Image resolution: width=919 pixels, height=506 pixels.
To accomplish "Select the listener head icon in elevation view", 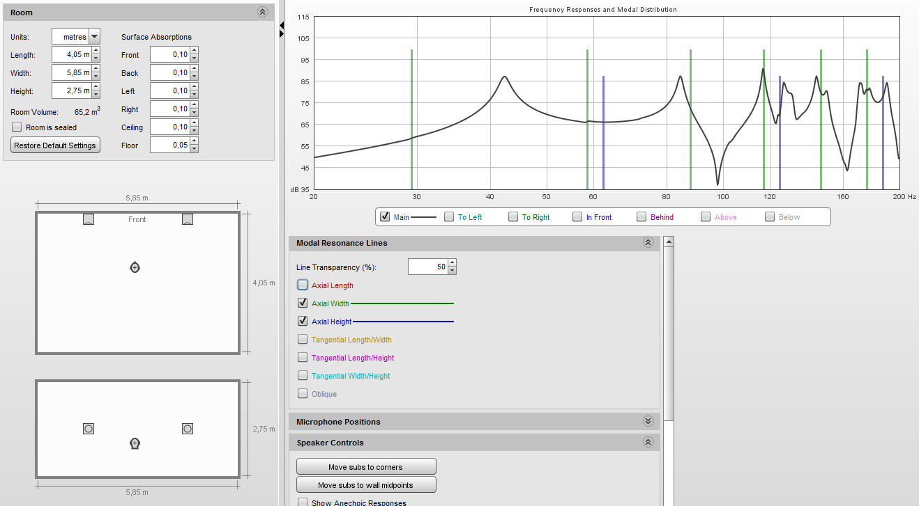I will coord(135,443).
